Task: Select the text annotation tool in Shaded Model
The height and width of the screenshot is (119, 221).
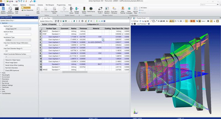Action: pyautogui.click(x=161, y=21)
